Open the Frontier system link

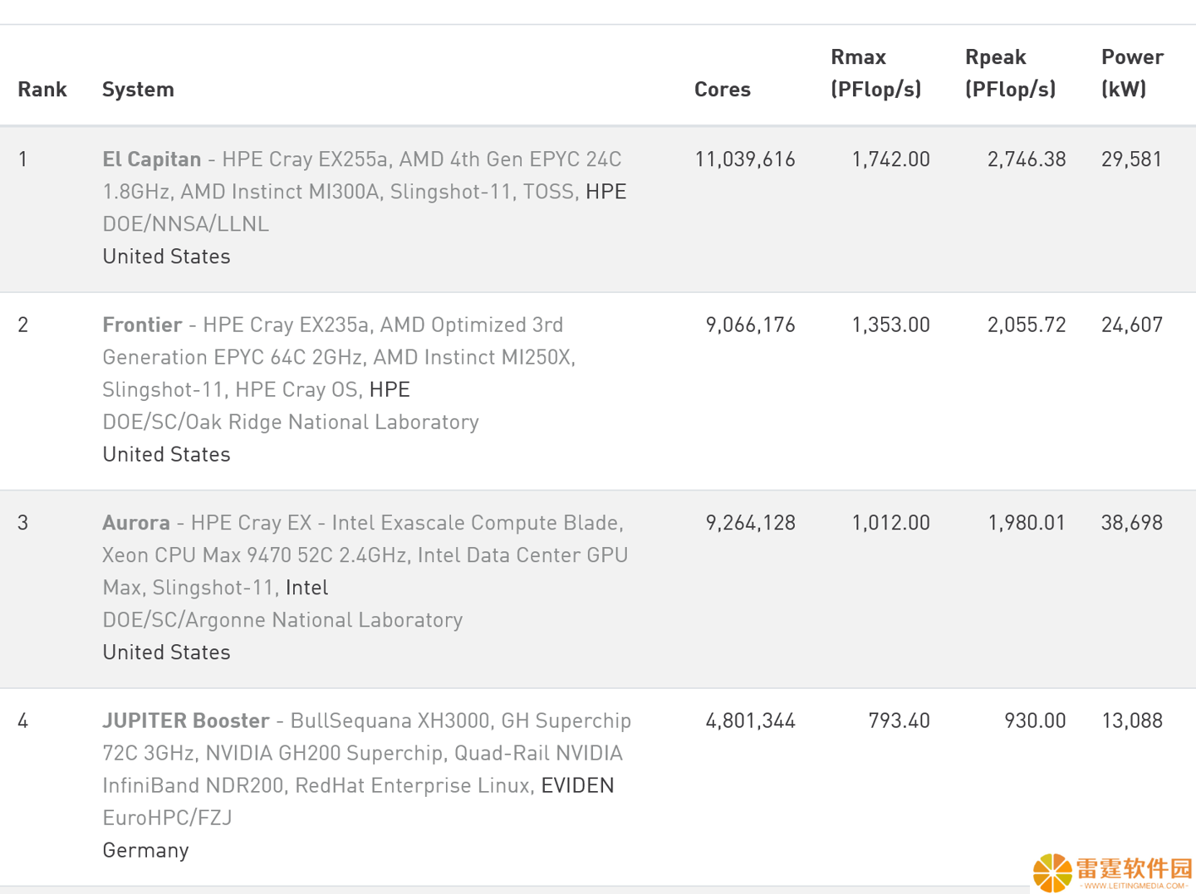(142, 325)
